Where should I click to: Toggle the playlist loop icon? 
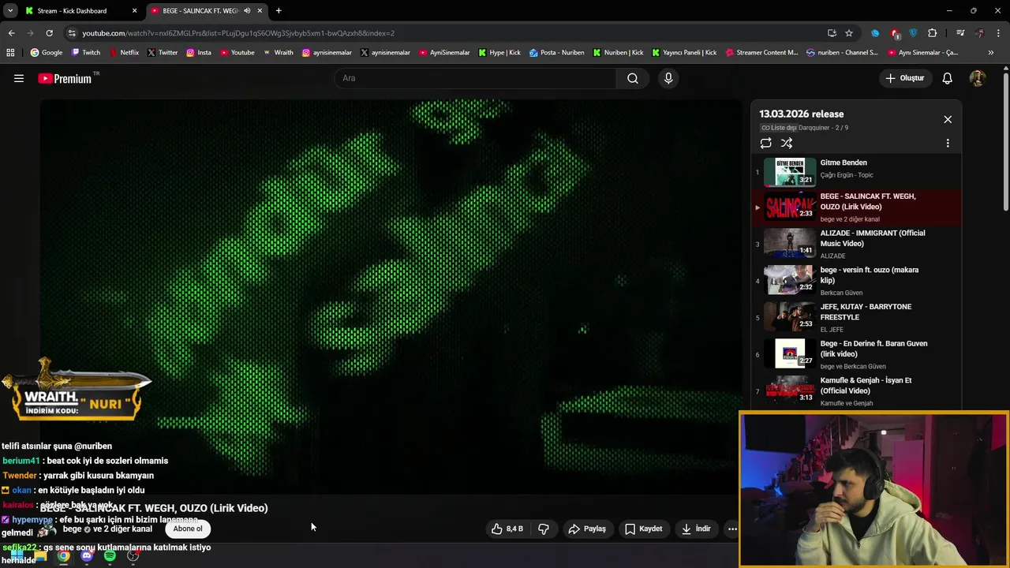(x=765, y=143)
